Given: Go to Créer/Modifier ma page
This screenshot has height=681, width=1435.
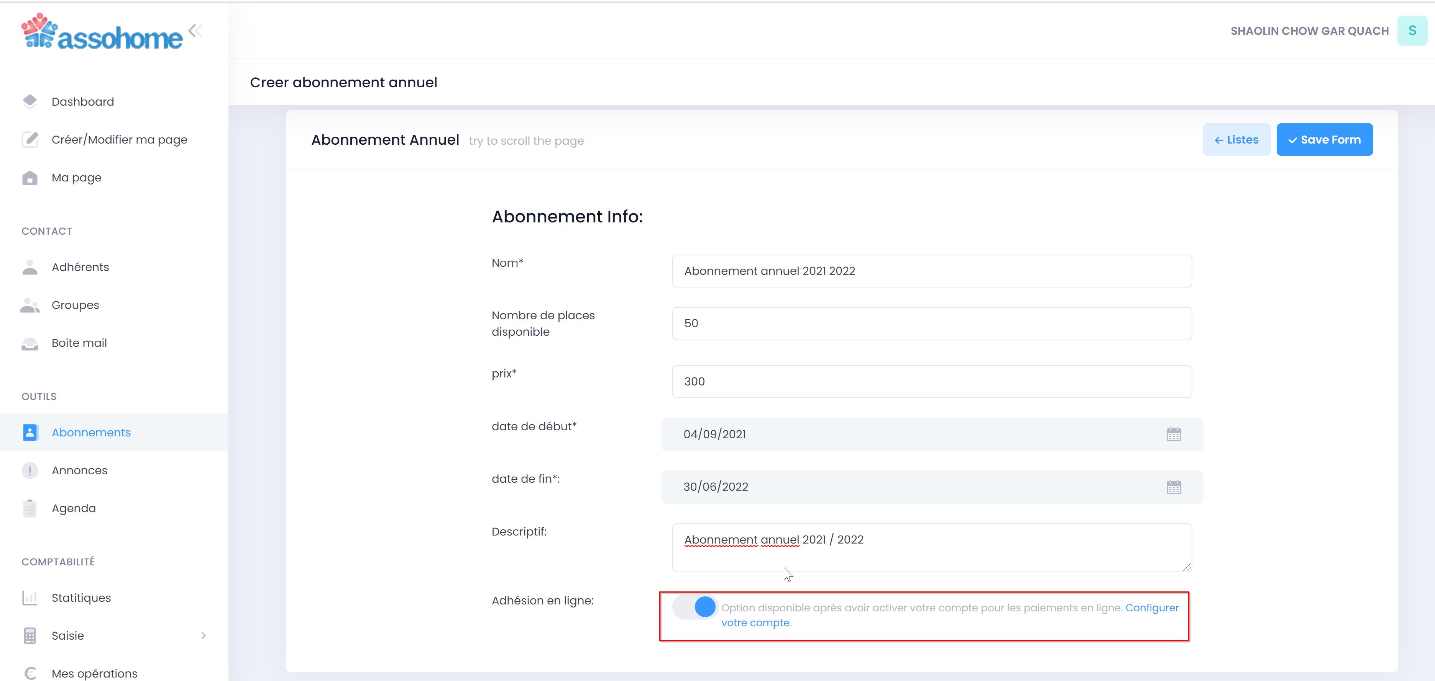Looking at the screenshot, I should point(119,140).
